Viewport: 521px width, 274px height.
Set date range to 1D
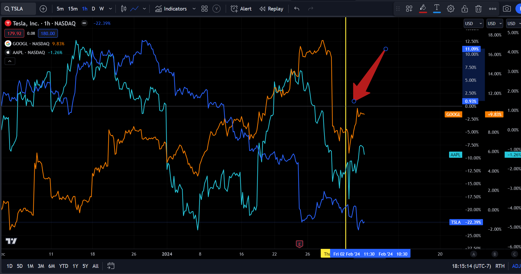[x=10, y=266]
